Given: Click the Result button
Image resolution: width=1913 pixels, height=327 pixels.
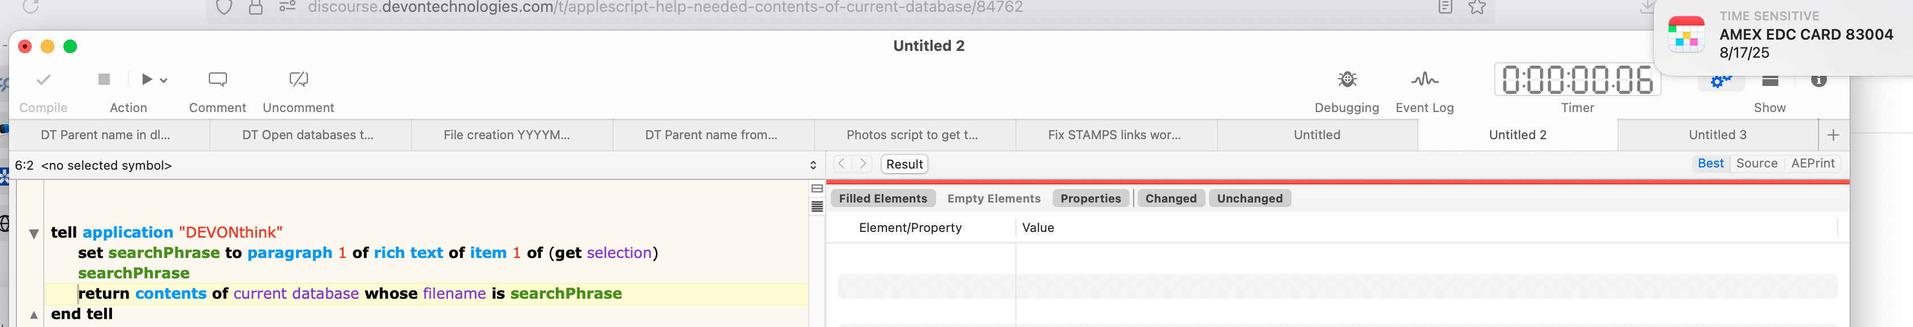Looking at the screenshot, I should click(x=904, y=165).
